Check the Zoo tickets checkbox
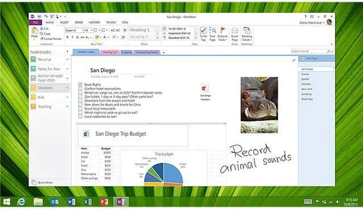The height and width of the screenshot is (209, 363). click(81, 97)
